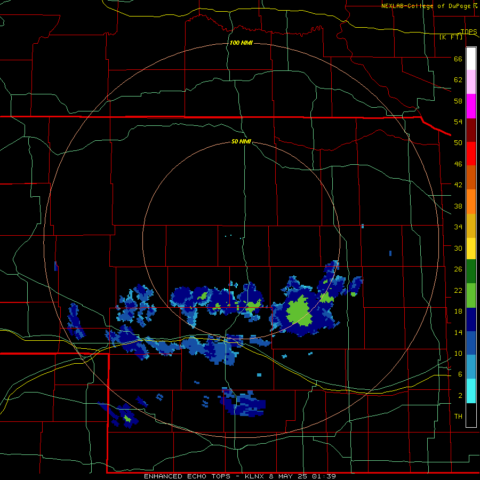The height and width of the screenshot is (480, 480).
Task: Select the navy blue legend color band
Action: click(x=471, y=319)
